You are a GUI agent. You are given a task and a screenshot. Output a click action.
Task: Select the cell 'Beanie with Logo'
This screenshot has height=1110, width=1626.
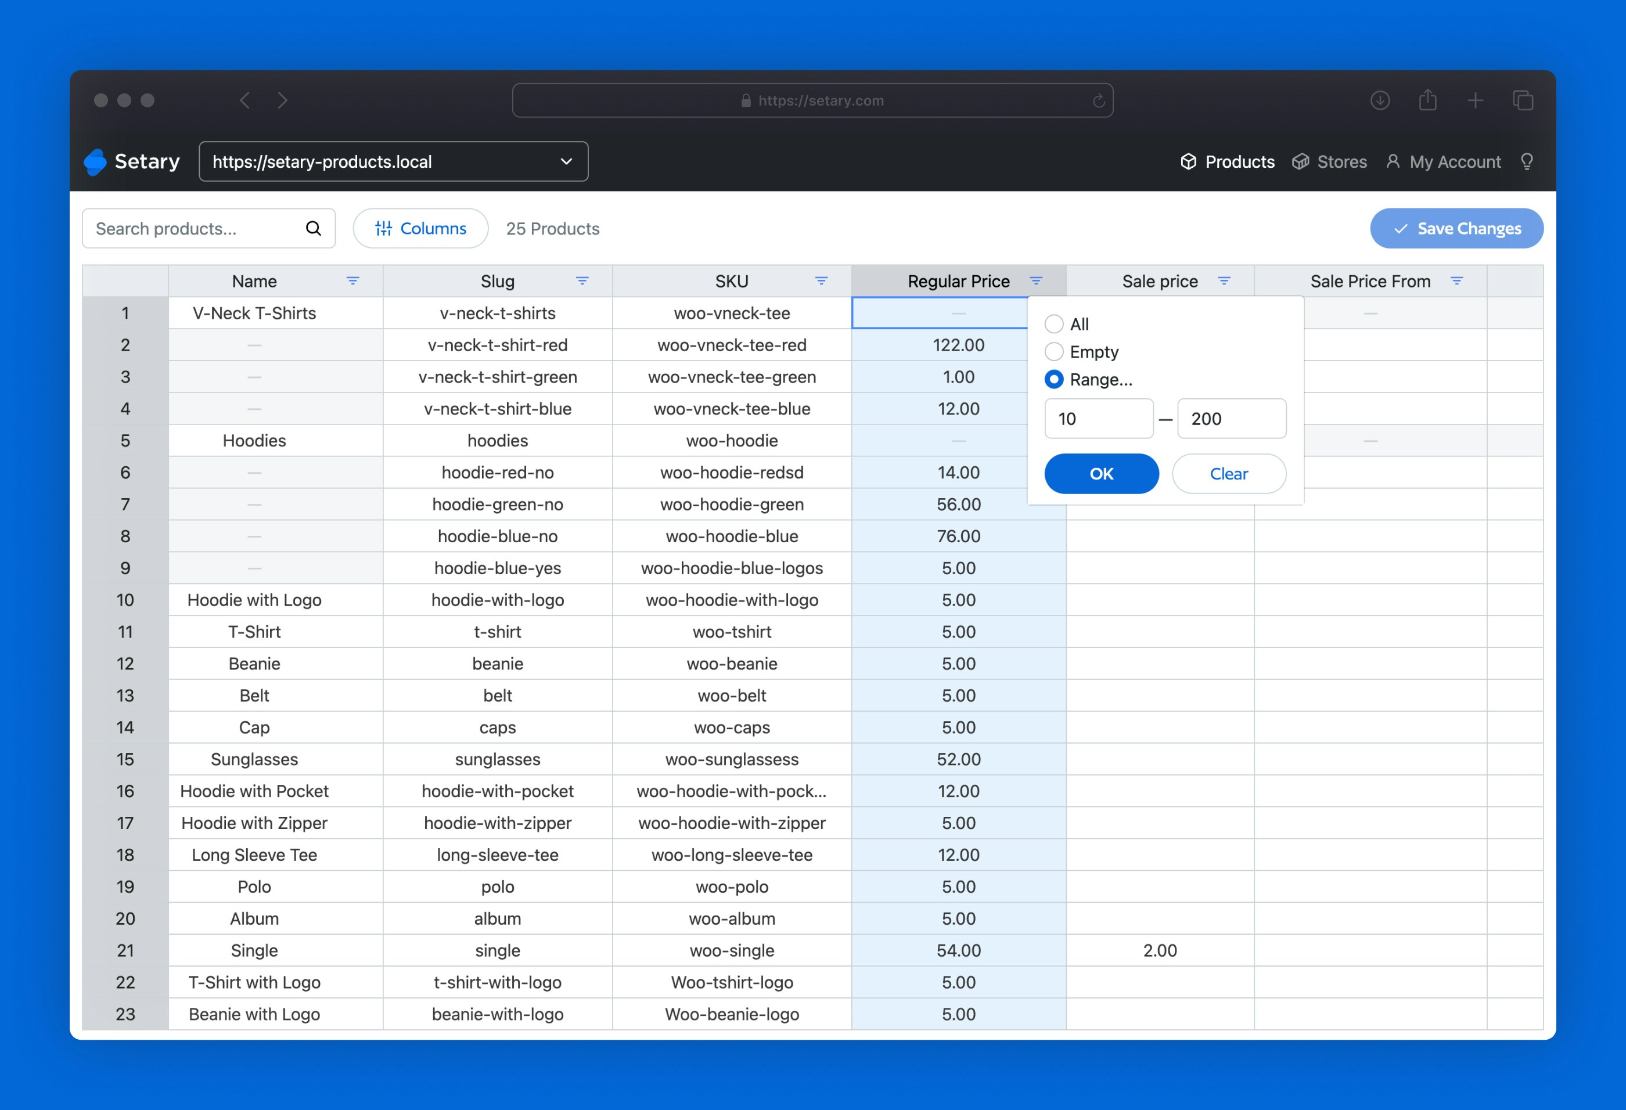[x=276, y=1014]
